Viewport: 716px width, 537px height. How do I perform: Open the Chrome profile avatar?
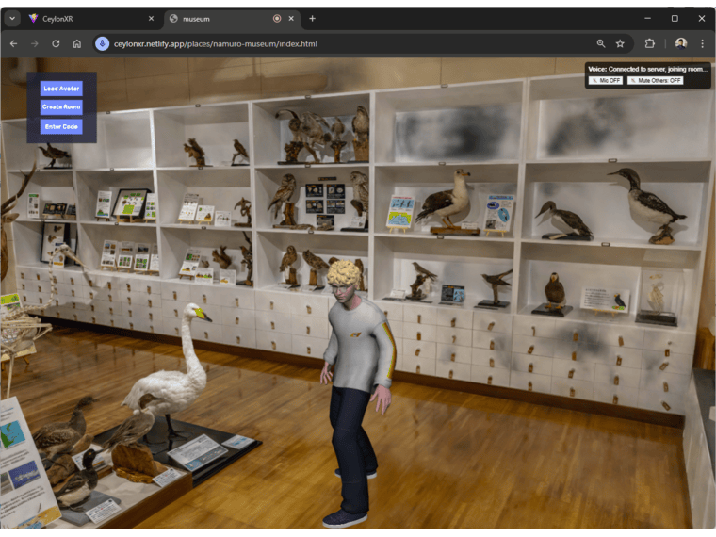coord(680,43)
